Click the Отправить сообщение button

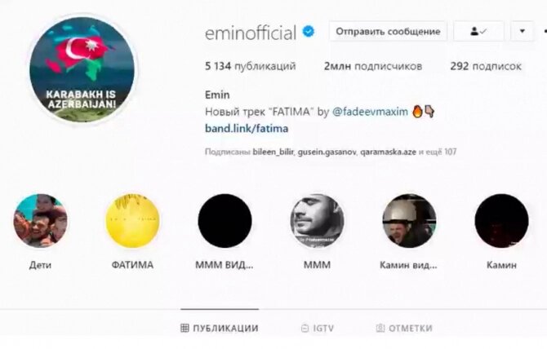(x=388, y=31)
